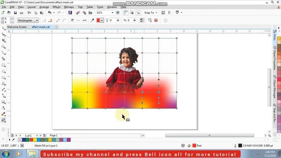Click the mesh color eyedropper icon
The image size is (281, 158).
pos(92,21)
